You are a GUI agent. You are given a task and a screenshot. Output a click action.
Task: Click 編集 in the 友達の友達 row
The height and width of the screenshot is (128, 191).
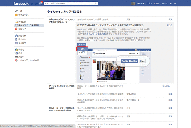click(170, 94)
